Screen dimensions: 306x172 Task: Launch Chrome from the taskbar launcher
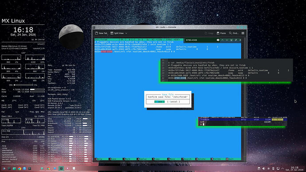click(20, 168)
